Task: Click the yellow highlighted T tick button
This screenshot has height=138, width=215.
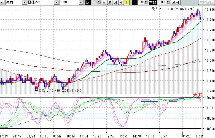Action: pyautogui.click(x=126, y=2)
